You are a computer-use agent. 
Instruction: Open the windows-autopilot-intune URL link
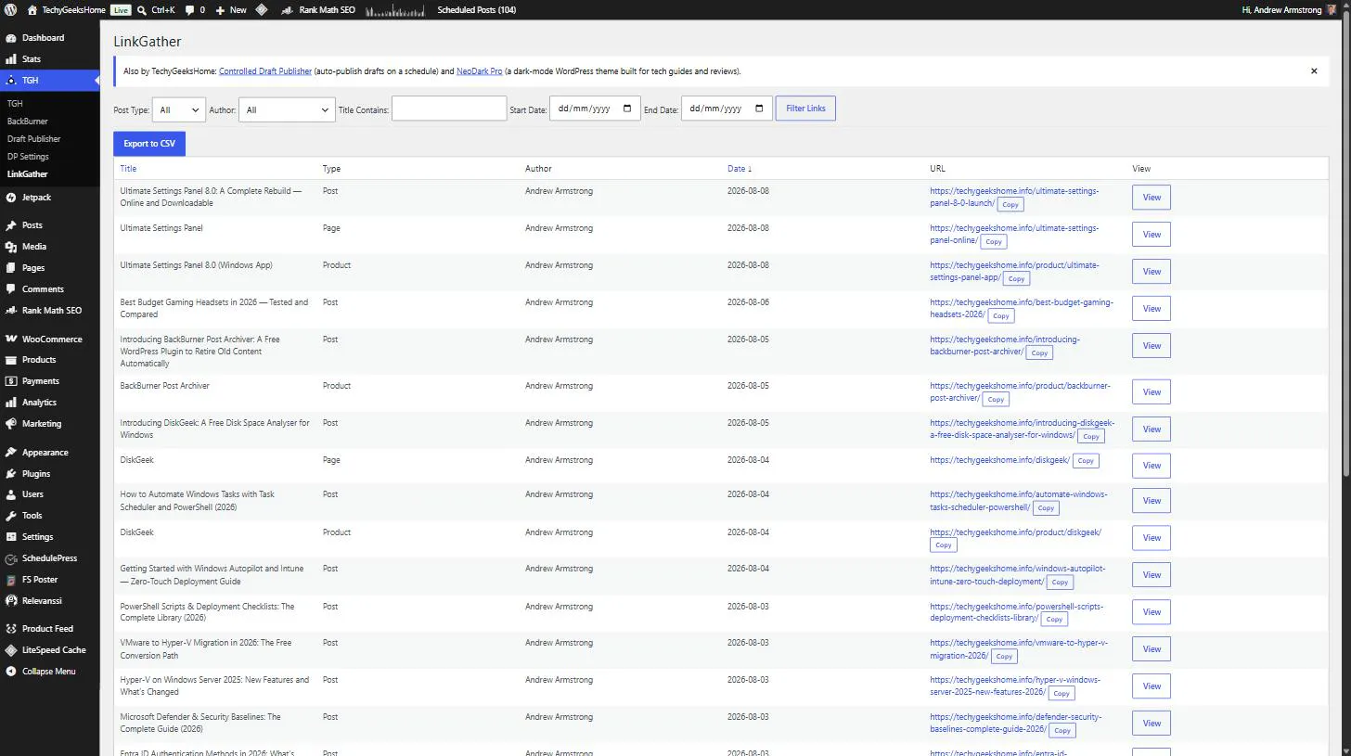(1018, 575)
